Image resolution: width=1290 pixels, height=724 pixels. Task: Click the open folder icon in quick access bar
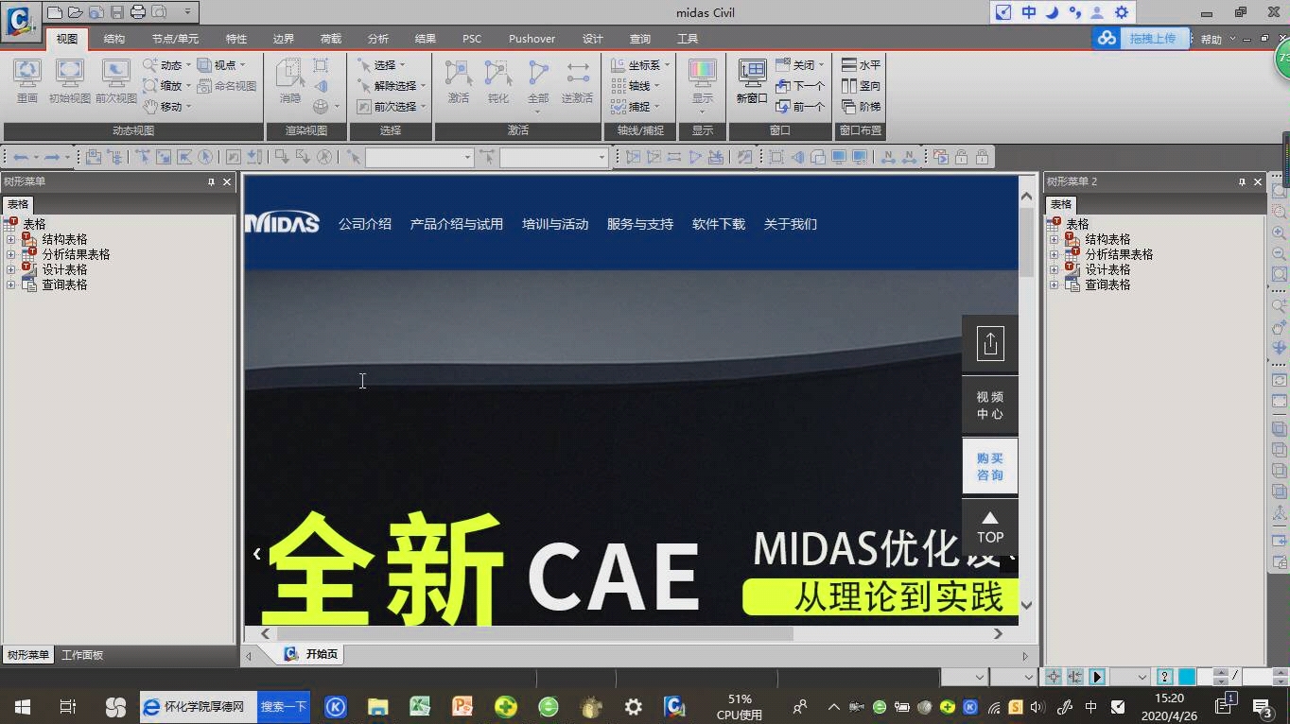[x=75, y=12]
